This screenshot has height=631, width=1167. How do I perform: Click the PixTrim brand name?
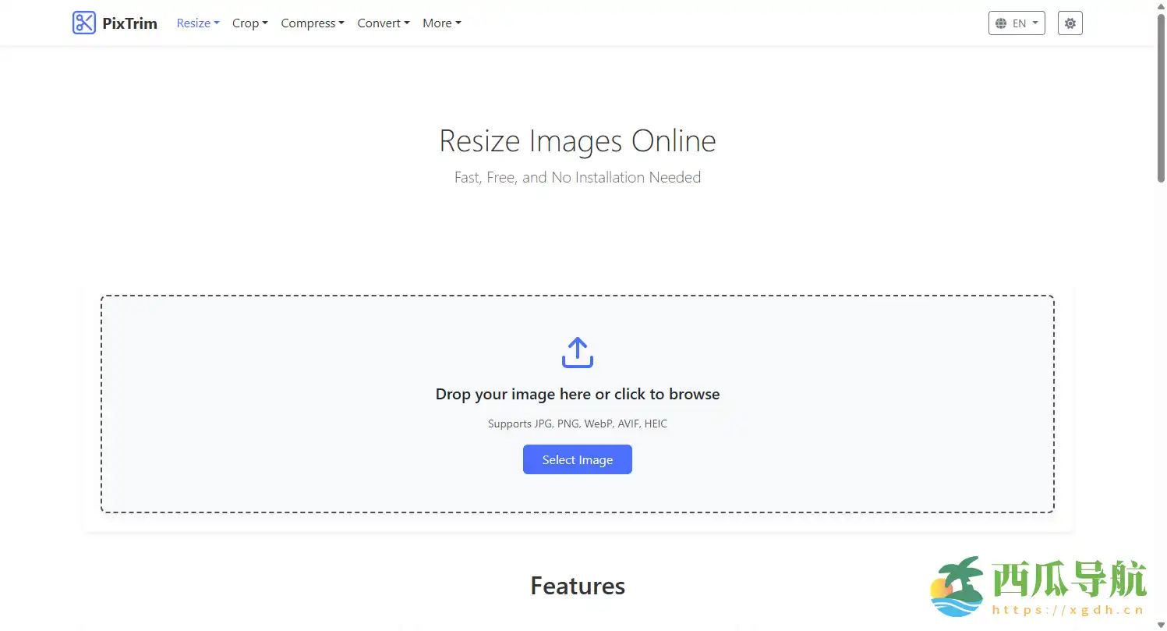(129, 23)
